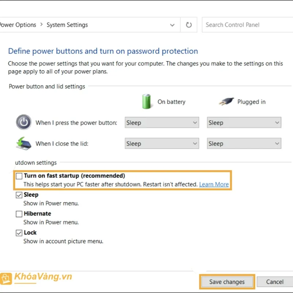Click the power button icon

(24, 122)
